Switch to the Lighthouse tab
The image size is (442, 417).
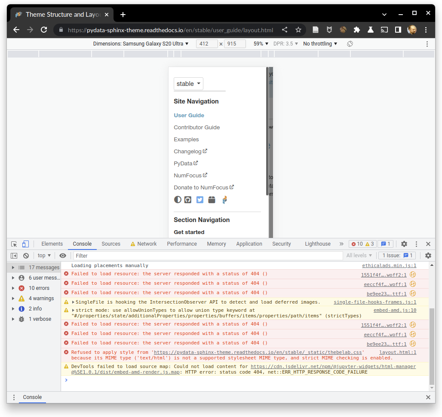pos(317,244)
